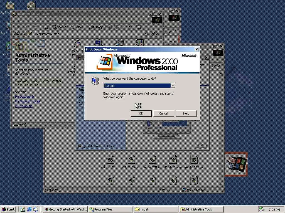285x213 pixels.
Task: Switch to Getting Started taskbar button
Action: [66, 209]
